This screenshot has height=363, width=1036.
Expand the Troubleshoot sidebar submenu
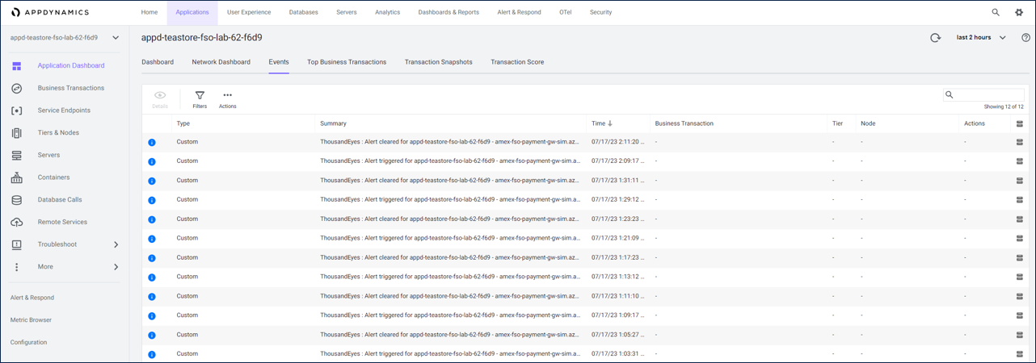coord(116,244)
